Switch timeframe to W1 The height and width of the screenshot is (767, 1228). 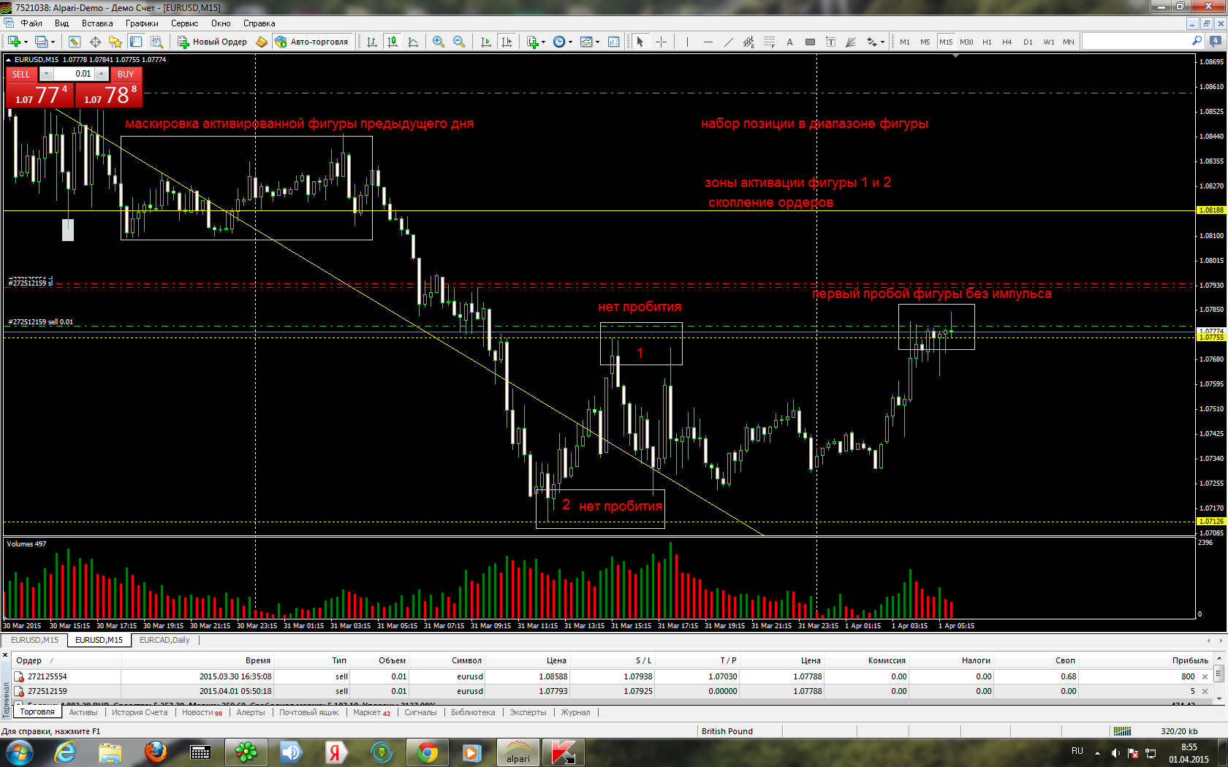point(1049,42)
